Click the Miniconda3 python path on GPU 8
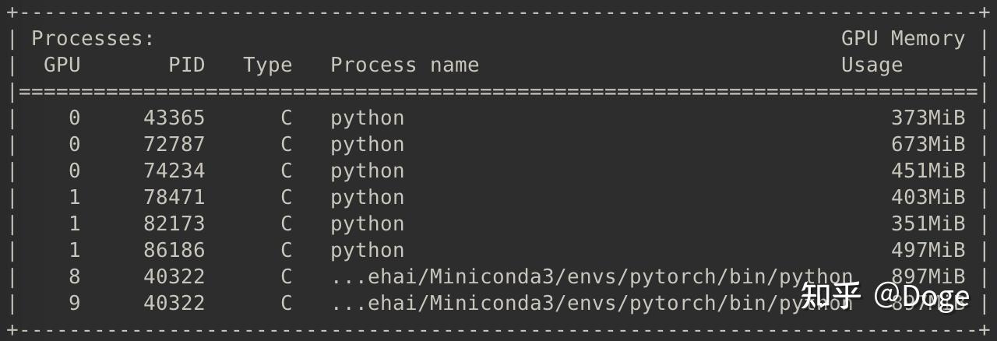 tap(591, 276)
